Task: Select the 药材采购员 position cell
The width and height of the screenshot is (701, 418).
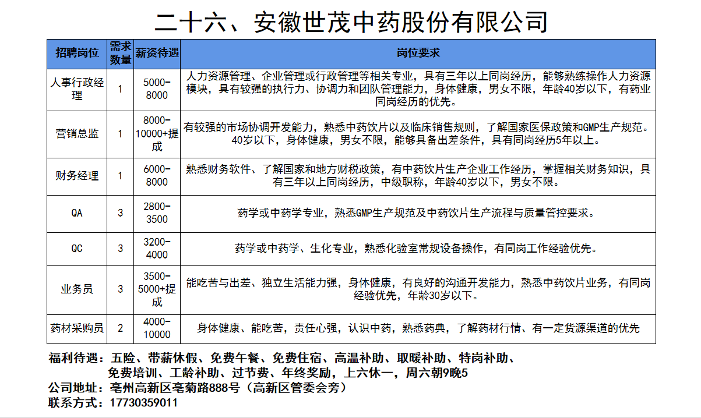Action: coord(77,328)
